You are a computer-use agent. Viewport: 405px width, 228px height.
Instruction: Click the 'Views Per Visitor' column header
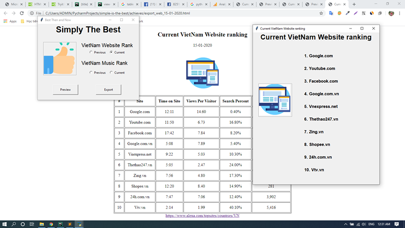201,101
